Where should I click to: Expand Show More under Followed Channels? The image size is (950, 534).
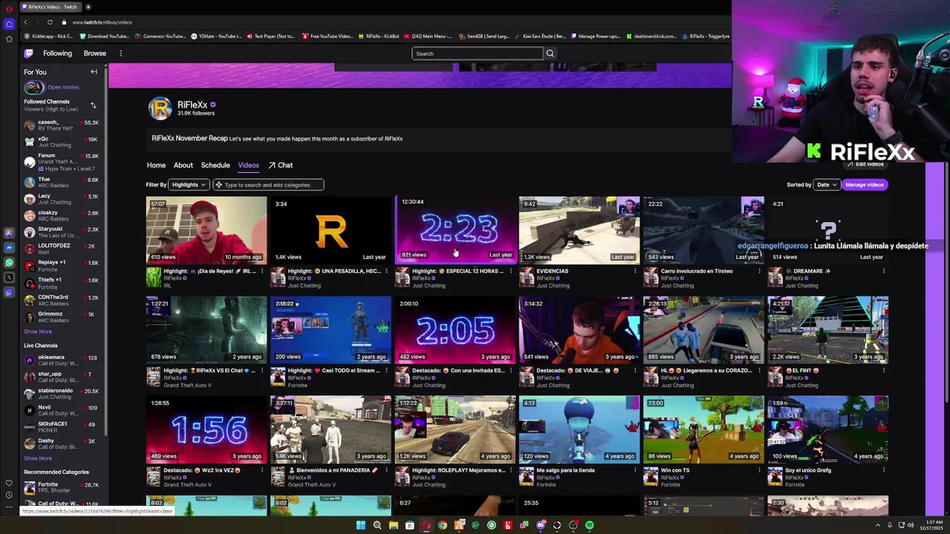coord(38,332)
